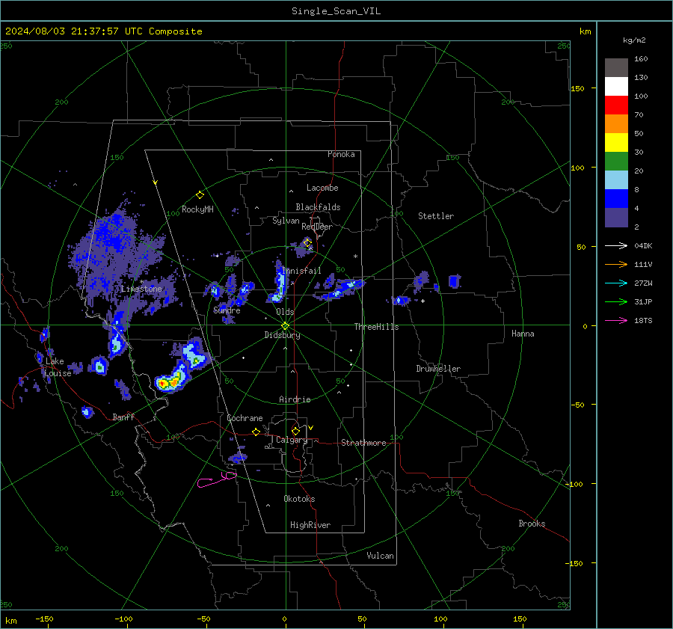This screenshot has height=629, width=673.
Task: Click the Sylvan label
Action: click(286, 221)
